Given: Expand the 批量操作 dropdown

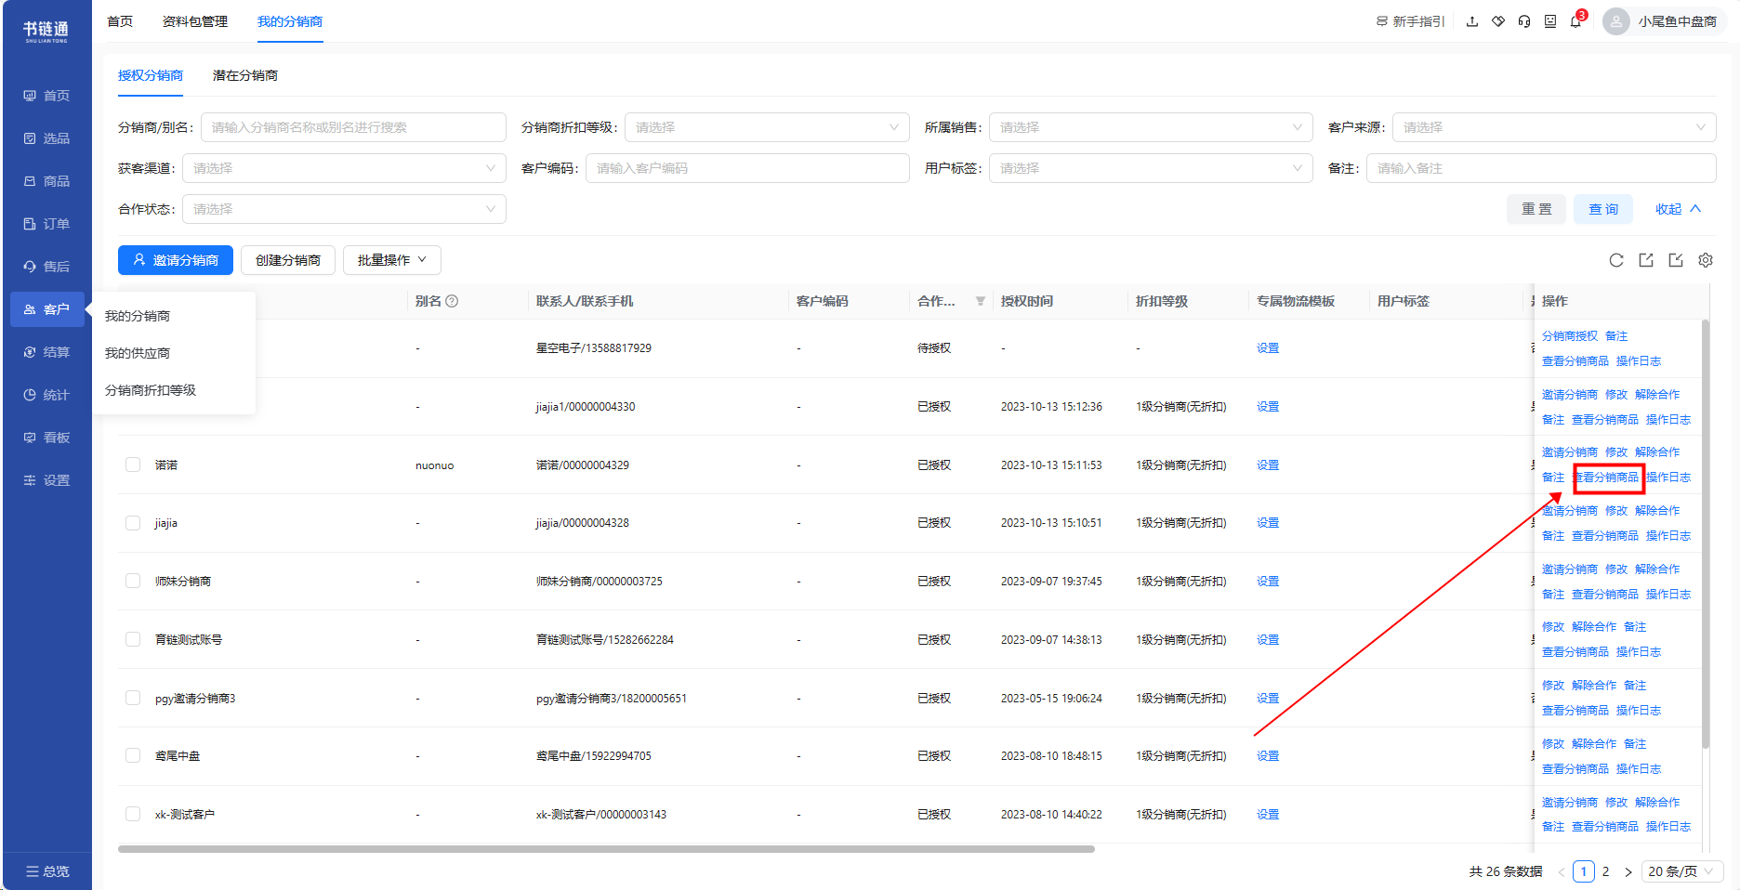Looking at the screenshot, I should point(391,260).
